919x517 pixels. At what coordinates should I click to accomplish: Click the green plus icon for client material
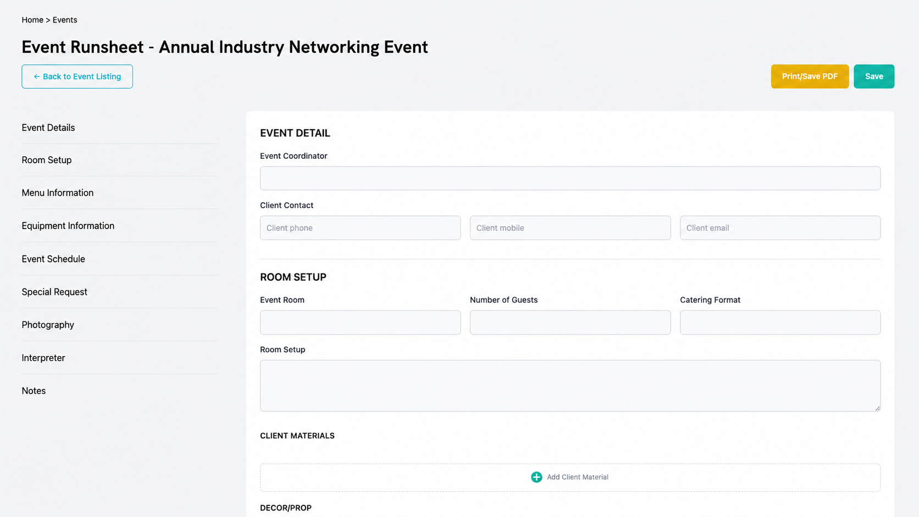pos(536,477)
